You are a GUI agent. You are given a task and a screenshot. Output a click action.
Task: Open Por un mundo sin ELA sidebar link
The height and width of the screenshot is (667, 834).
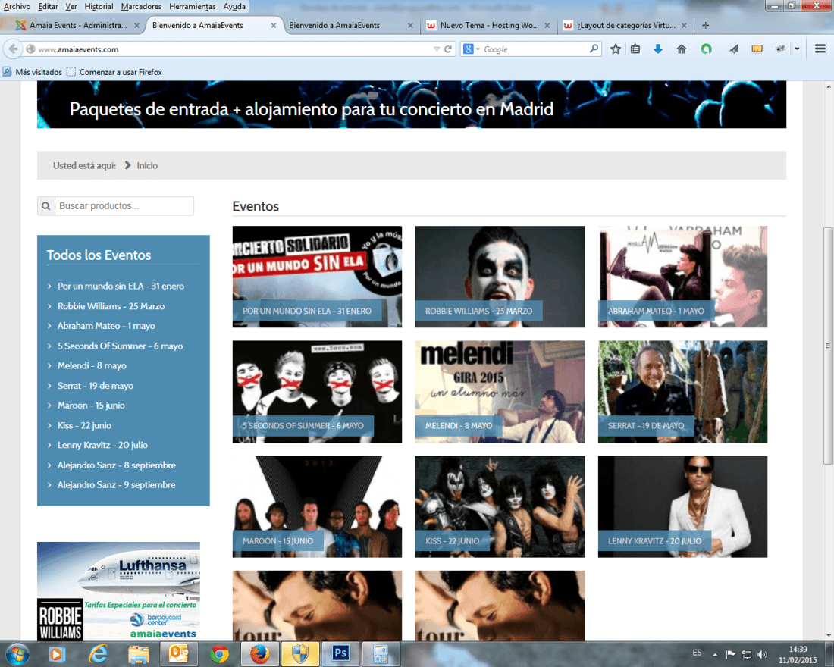(121, 287)
